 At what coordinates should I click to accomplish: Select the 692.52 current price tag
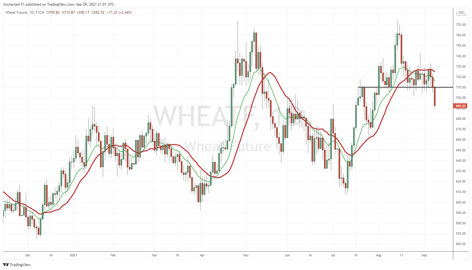click(x=461, y=106)
